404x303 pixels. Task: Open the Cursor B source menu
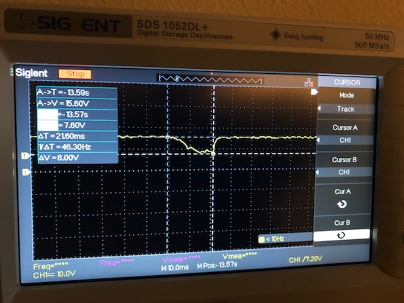pos(344,160)
